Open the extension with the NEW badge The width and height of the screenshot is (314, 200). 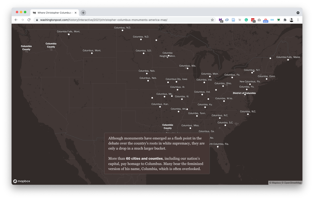pos(265,20)
